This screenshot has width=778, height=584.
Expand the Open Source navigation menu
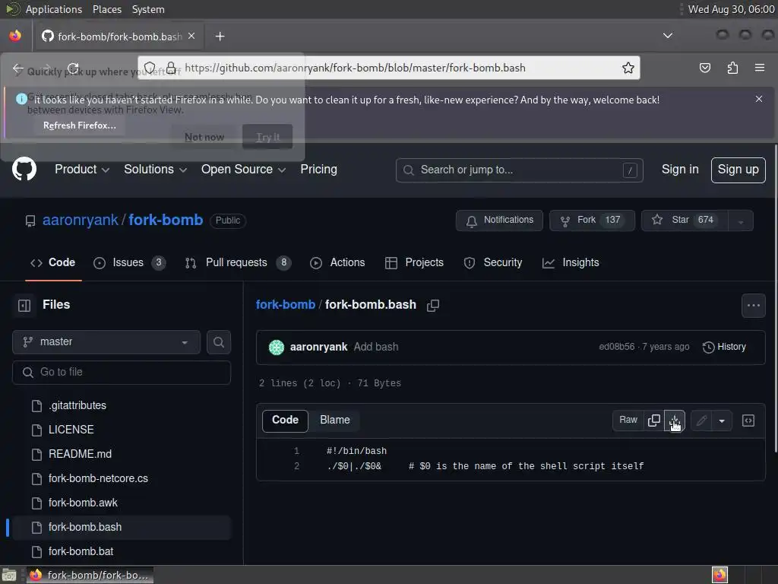coord(243,170)
